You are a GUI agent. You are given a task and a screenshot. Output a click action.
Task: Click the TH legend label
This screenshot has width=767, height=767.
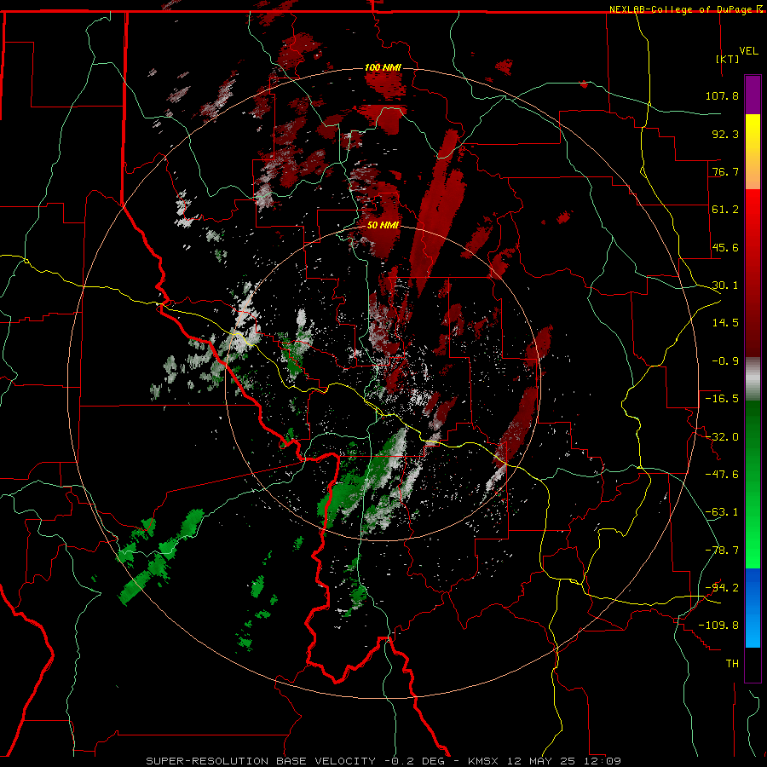point(732,664)
